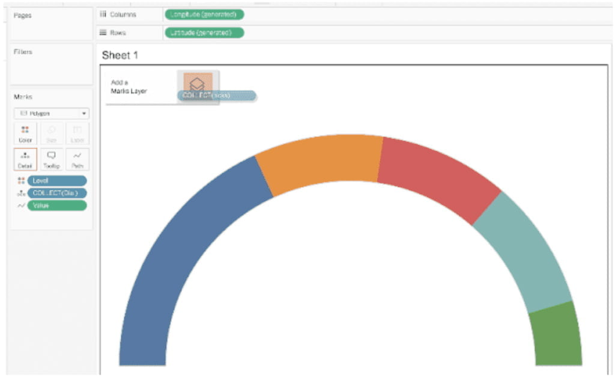Open the Detail marks property

pyautogui.click(x=25, y=159)
